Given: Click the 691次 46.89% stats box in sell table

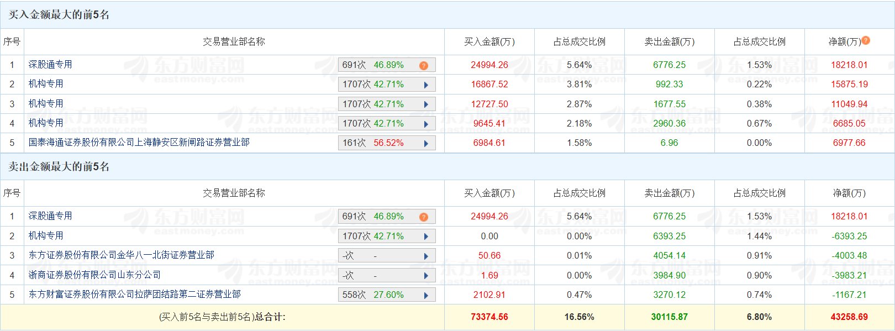Looking at the screenshot, I should pos(387,217).
